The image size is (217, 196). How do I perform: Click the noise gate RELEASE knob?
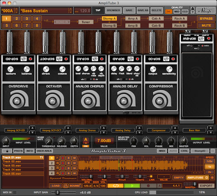click(62, 141)
